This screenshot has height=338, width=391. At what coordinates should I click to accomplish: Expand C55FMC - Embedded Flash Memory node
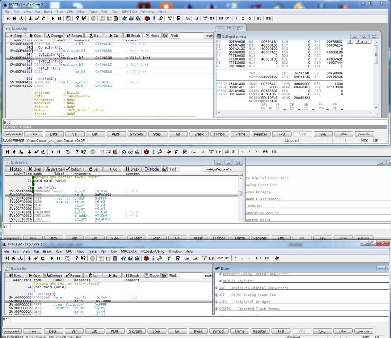pyautogui.click(x=216, y=309)
